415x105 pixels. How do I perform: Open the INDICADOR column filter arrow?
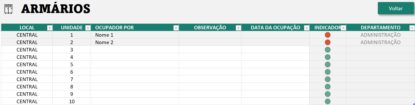click(x=343, y=28)
